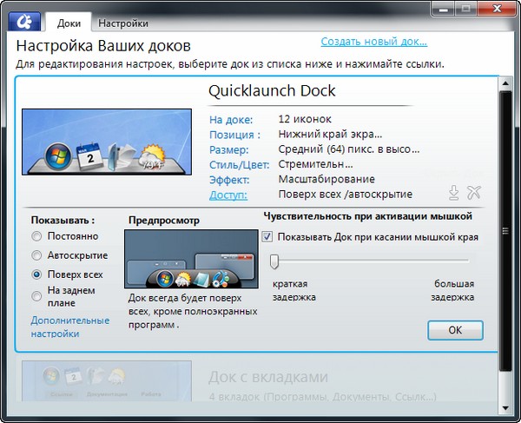Click the Стремительн... style value
The image size is (521, 423).
[x=316, y=164]
